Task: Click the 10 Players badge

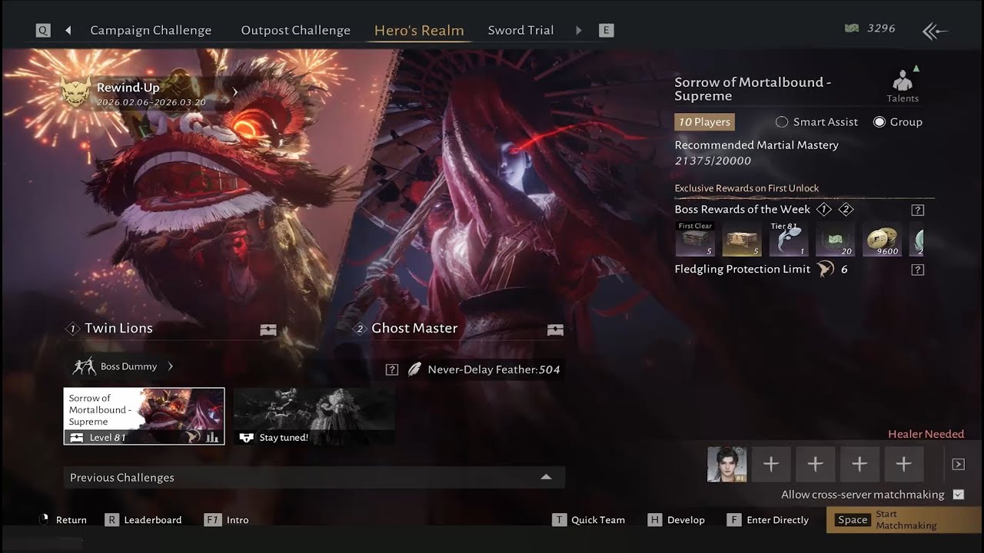Action: click(704, 122)
